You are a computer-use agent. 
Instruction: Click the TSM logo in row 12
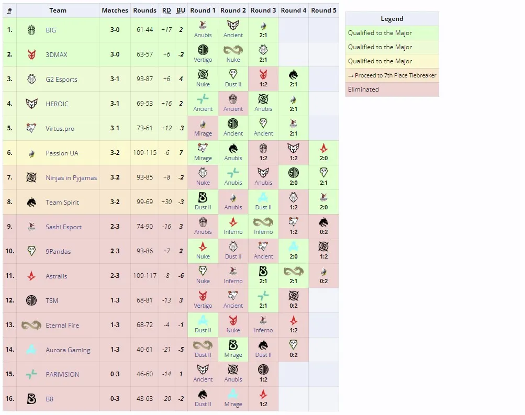31,300
